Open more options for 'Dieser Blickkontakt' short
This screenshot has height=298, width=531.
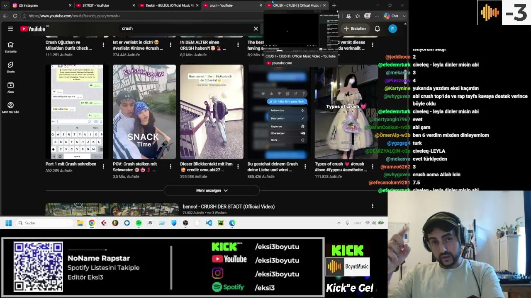tap(238, 166)
